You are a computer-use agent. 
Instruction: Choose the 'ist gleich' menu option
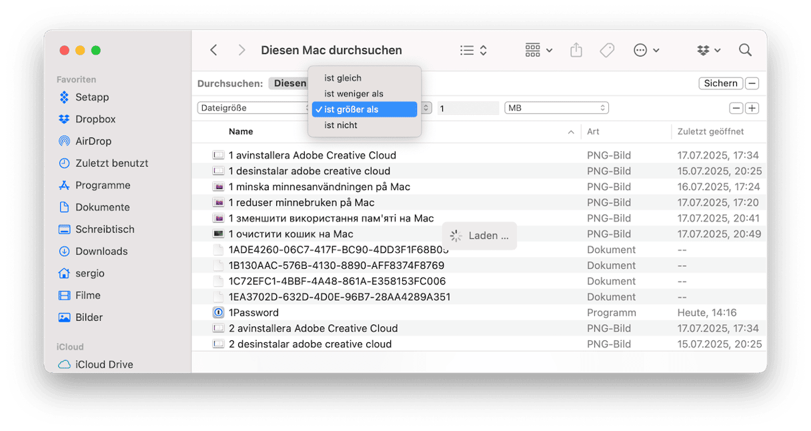343,78
